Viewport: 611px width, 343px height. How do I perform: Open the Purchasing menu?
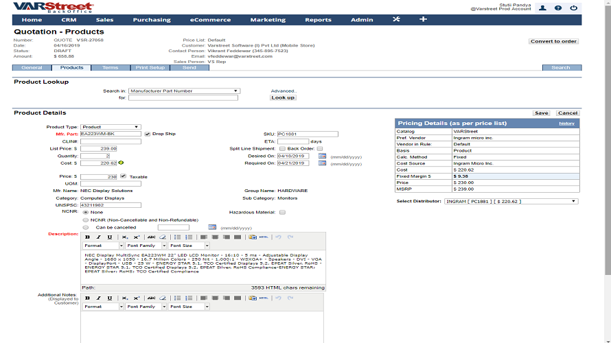[x=152, y=20]
